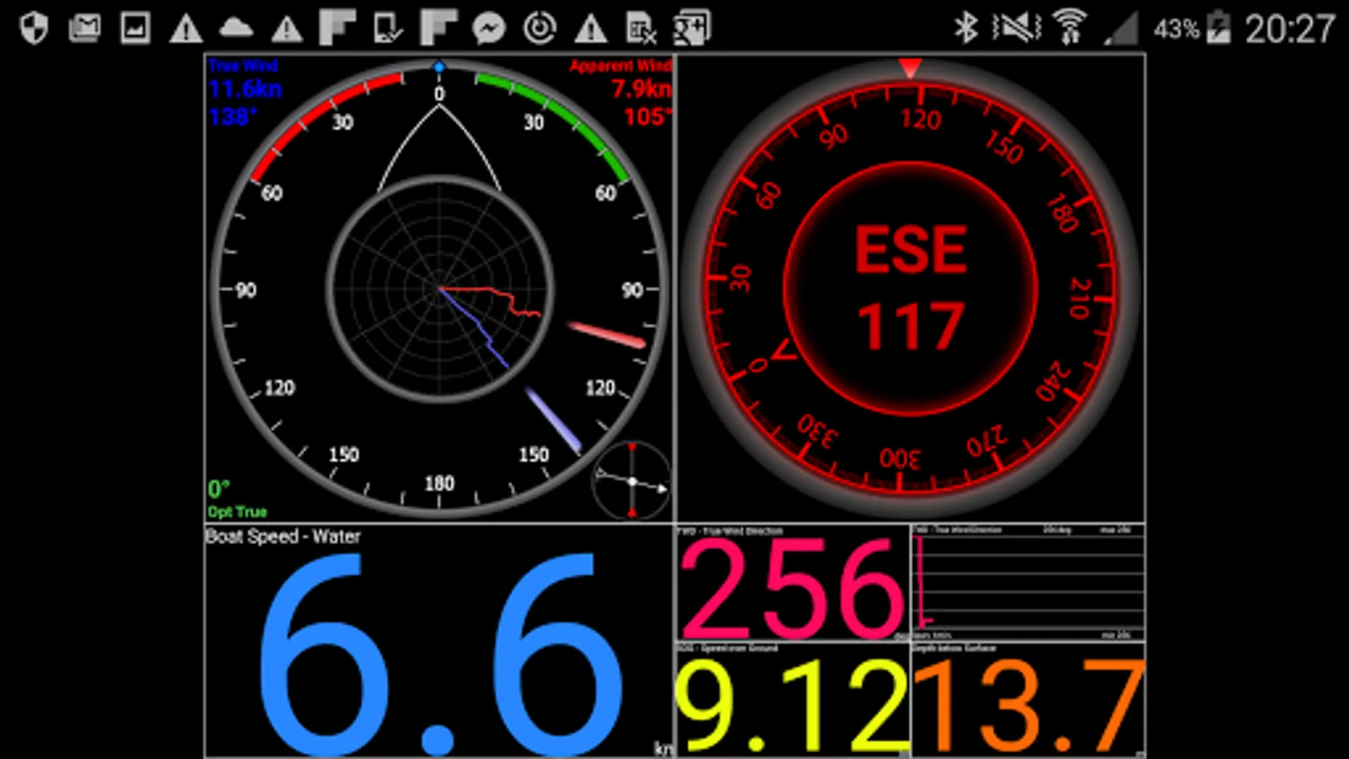Tap the "Boat Speed - Water" label
The width and height of the screenshot is (1349, 759).
[282, 536]
